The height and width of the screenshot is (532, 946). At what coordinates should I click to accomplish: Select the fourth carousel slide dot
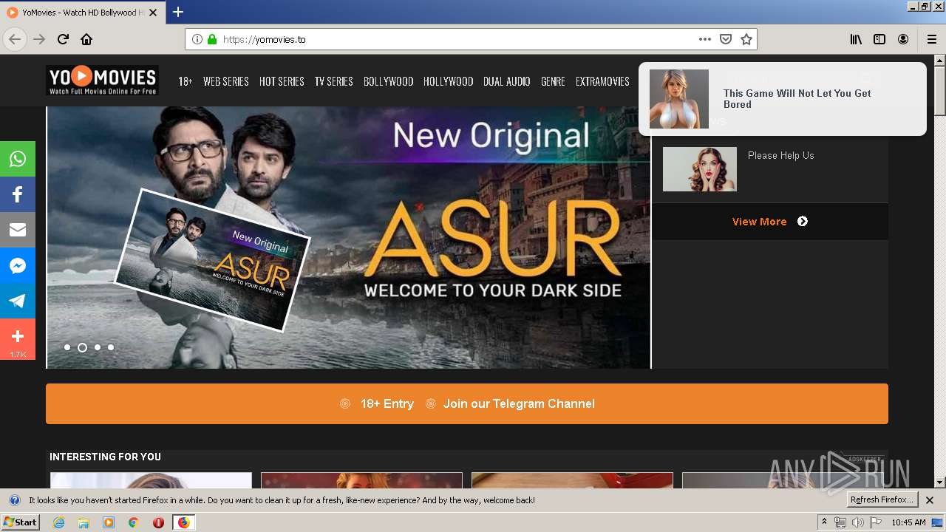point(111,347)
